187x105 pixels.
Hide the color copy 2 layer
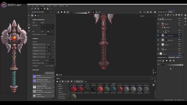[158, 36]
